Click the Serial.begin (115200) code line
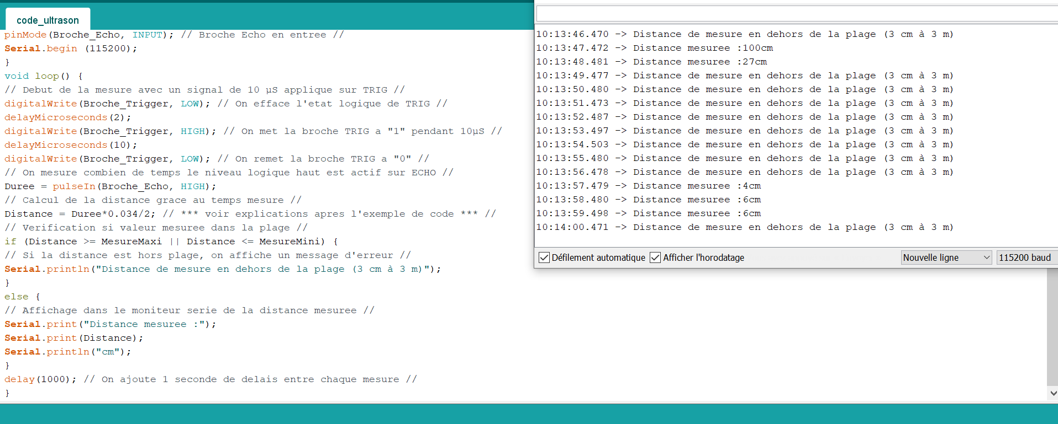This screenshot has height=424, width=1058. point(71,49)
